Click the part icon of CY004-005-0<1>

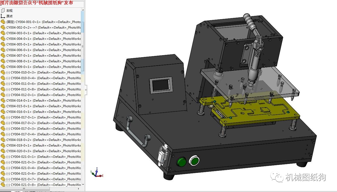point(3,44)
